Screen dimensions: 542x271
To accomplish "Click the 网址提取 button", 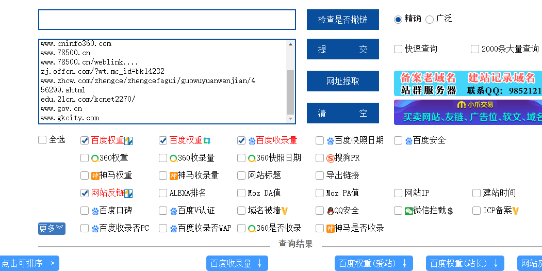I will point(343,81).
